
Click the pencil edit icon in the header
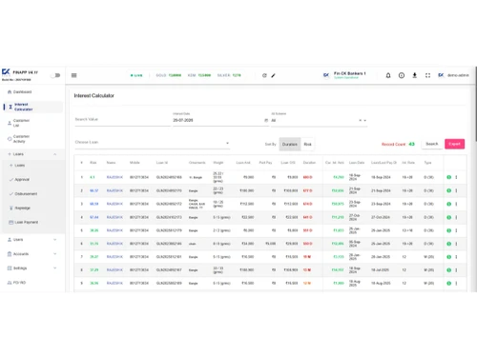click(x=273, y=75)
